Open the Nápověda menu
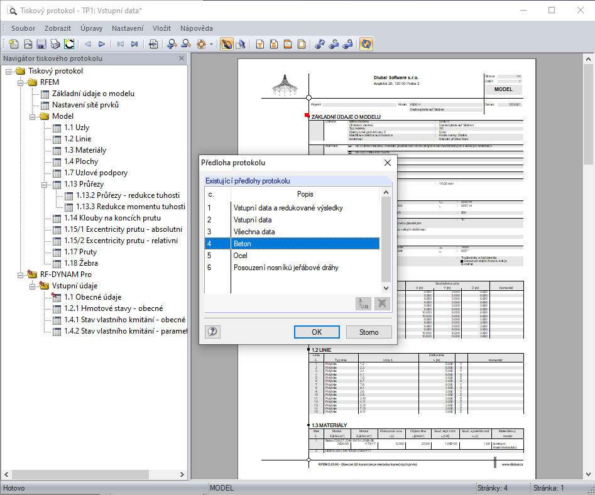This screenshot has width=595, height=495. (x=197, y=28)
